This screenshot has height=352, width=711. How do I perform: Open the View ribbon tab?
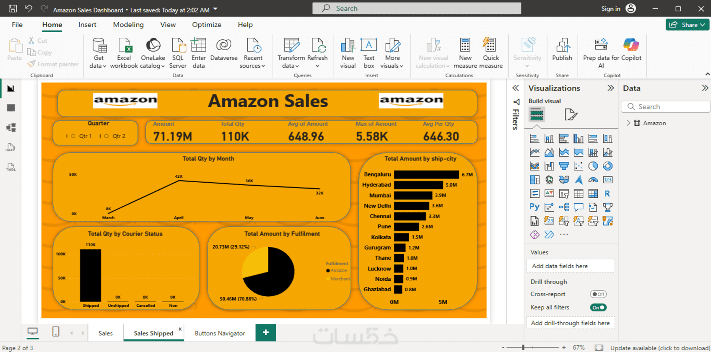(x=168, y=25)
